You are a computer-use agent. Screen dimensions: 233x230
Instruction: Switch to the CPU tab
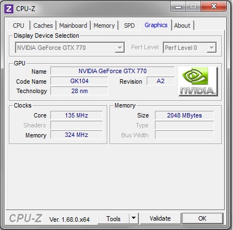tap(18, 25)
